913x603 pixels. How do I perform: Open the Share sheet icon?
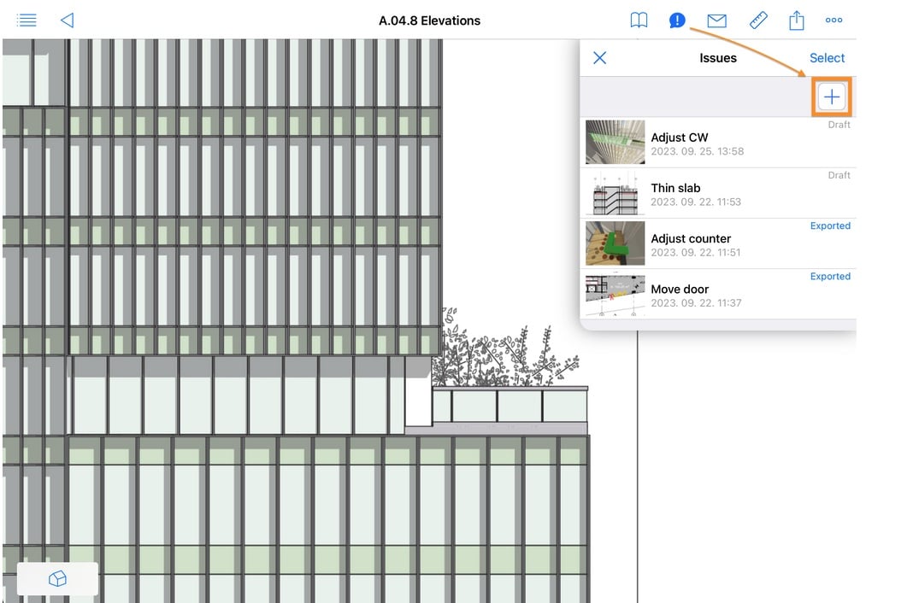[x=796, y=20]
